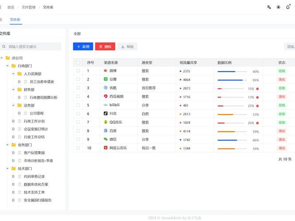
Task: Click the 百度 channel icon
Action: [105, 131]
